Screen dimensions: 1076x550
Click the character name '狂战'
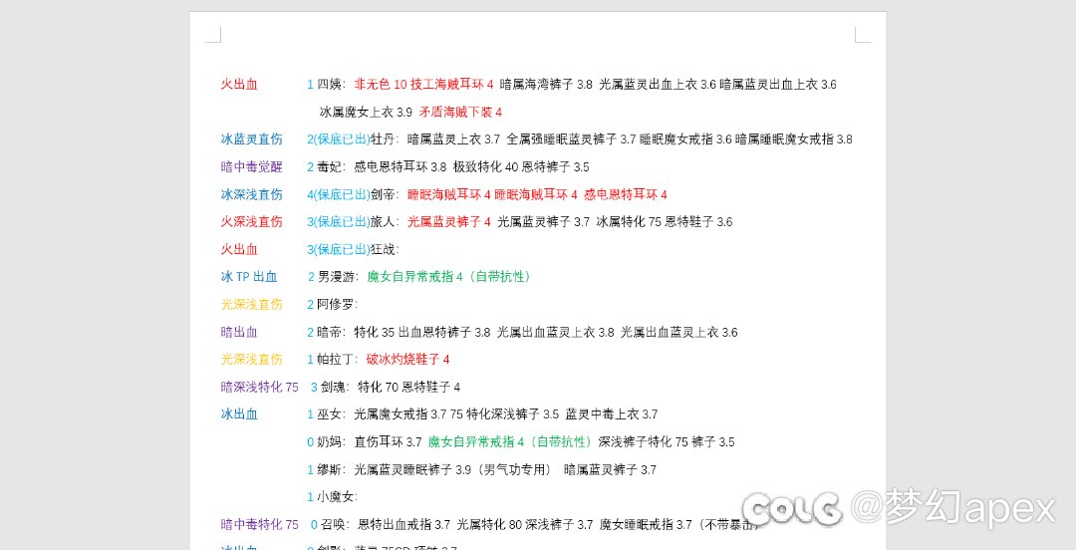[x=383, y=249]
